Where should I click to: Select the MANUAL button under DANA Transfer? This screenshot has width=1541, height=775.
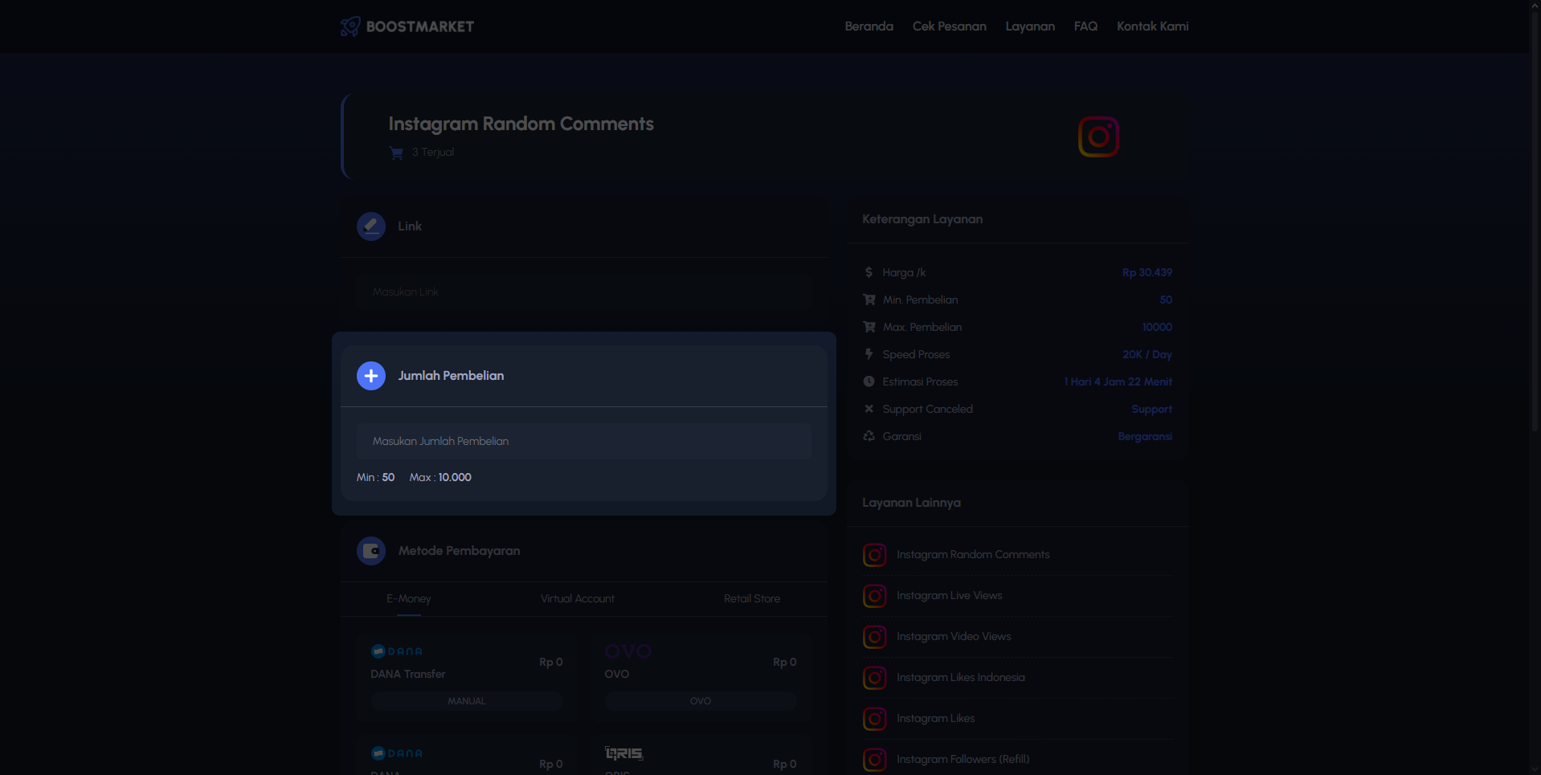coord(467,701)
